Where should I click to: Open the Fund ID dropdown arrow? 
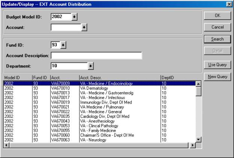[x=63, y=45]
